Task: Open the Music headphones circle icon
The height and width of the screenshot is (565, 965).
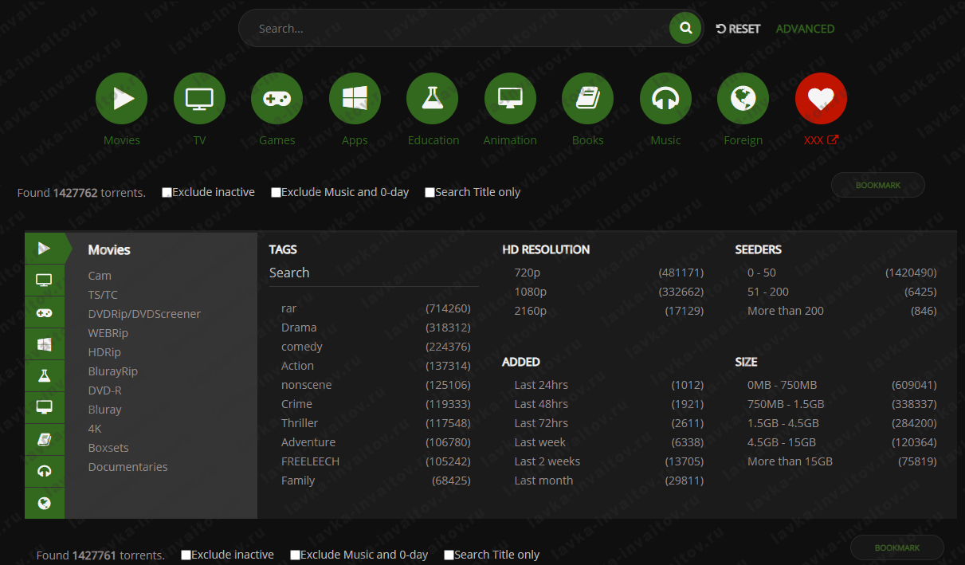Action: pyautogui.click(x=665, y=99)
